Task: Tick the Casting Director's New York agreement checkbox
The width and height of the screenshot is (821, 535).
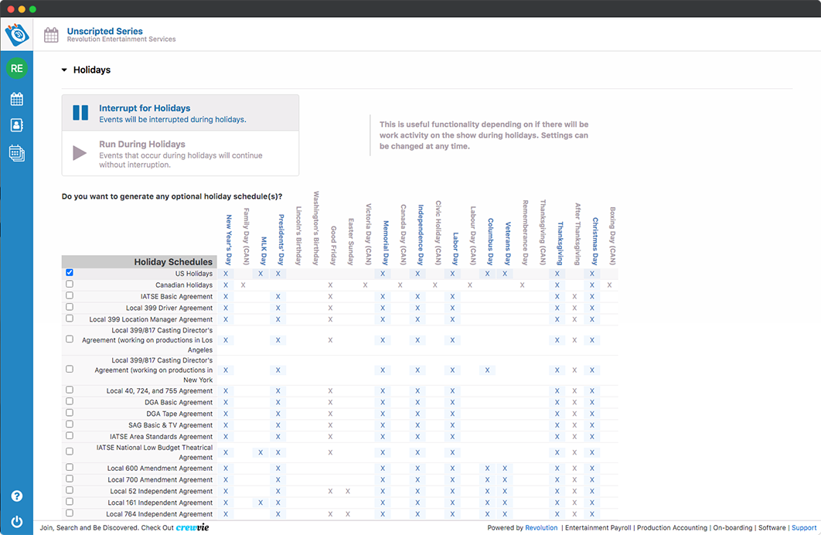Action: pyautogui.click(x=70, y=369)
